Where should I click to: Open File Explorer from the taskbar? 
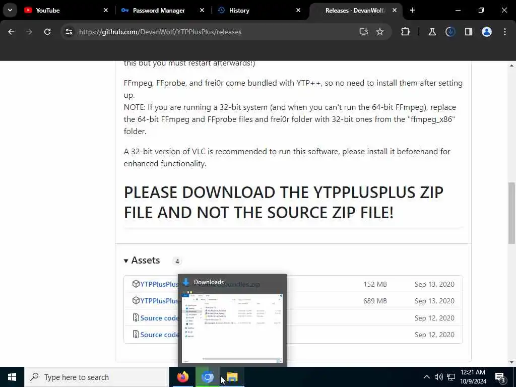point(232,377)
